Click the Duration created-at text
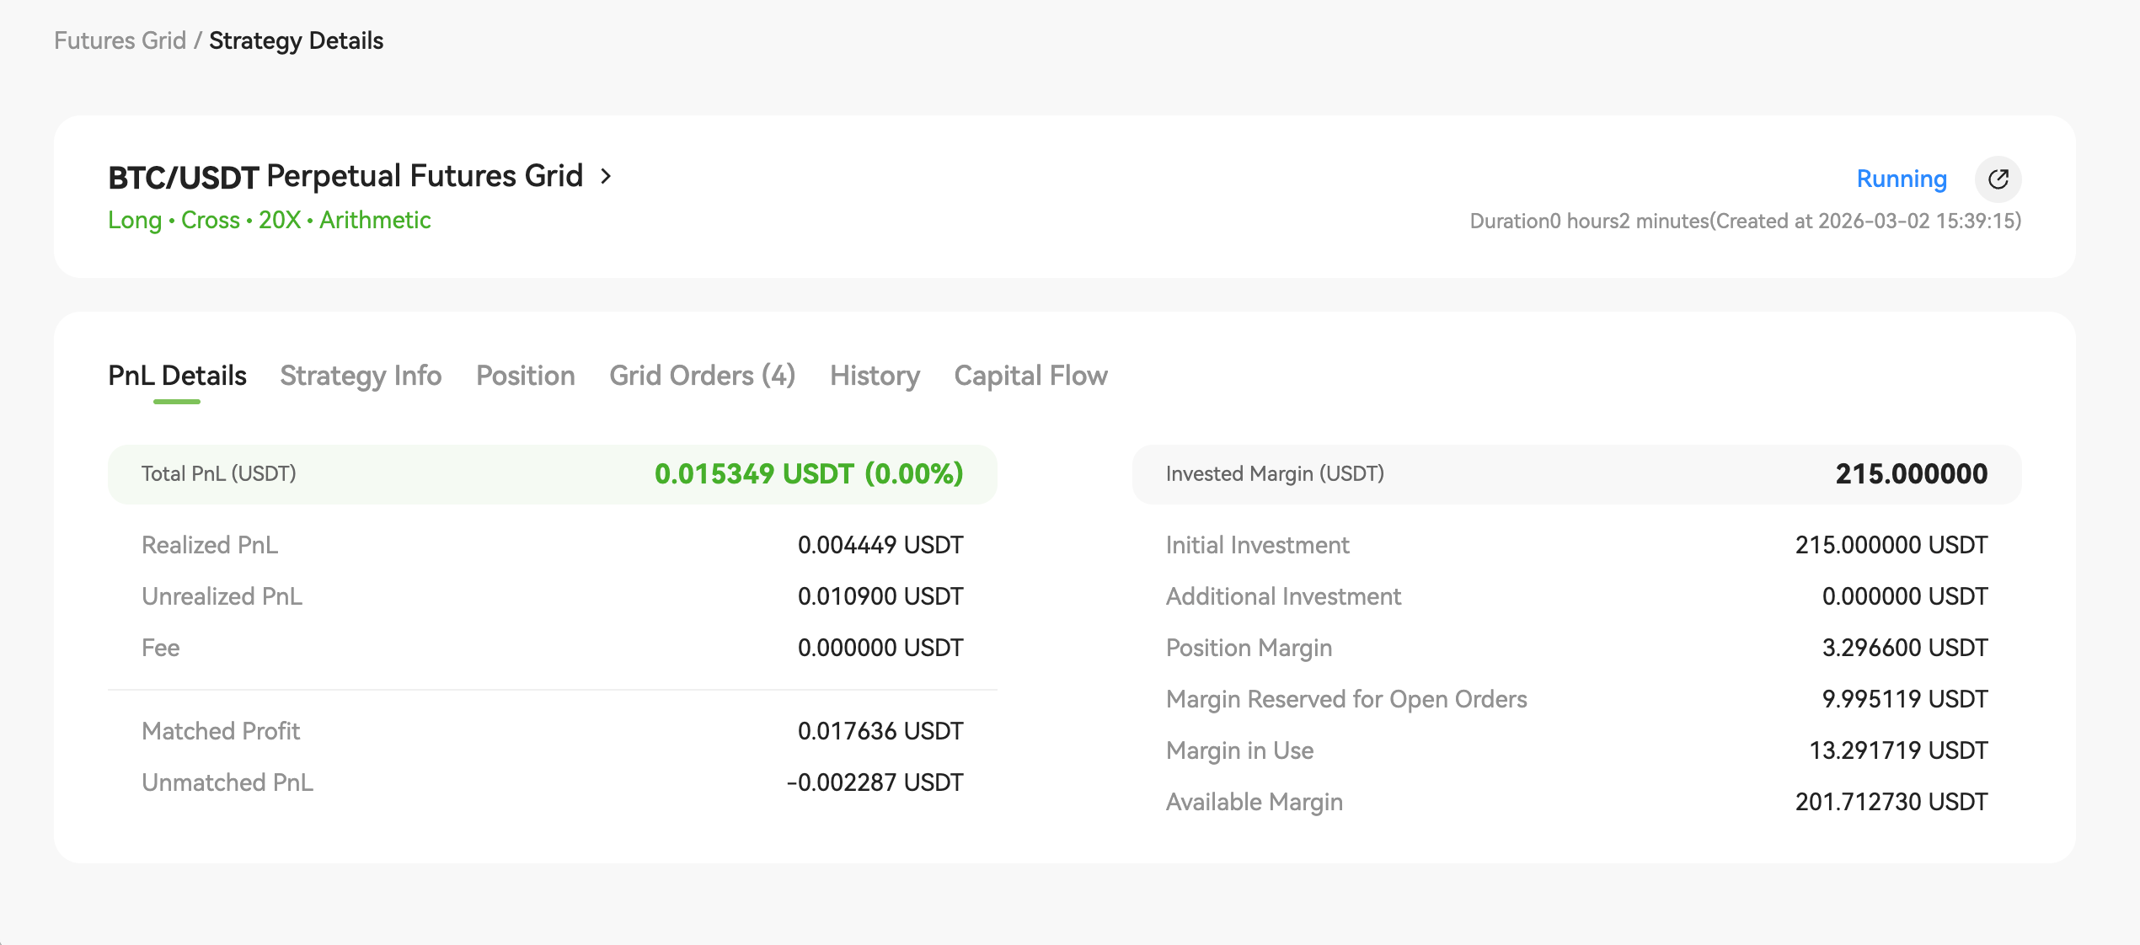Image resolution: width=2140 pixels, height=945 pixels. click(1745, 221)
